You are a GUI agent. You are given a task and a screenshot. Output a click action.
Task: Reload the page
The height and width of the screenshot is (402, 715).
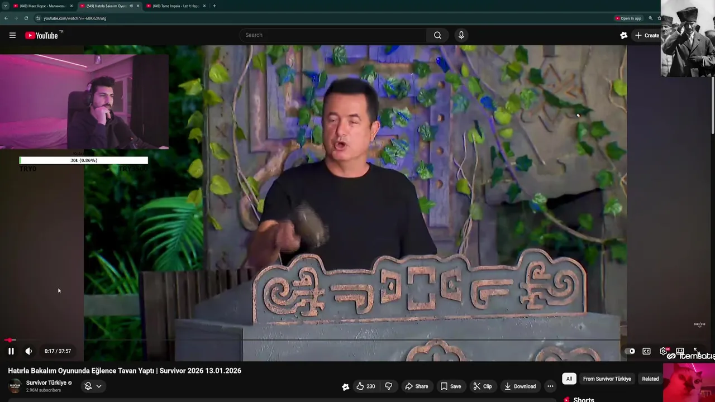pos(26,18)
